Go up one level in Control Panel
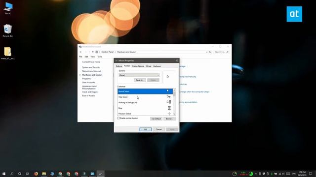Viewport: 316px width, 177px height. (93, 52)
